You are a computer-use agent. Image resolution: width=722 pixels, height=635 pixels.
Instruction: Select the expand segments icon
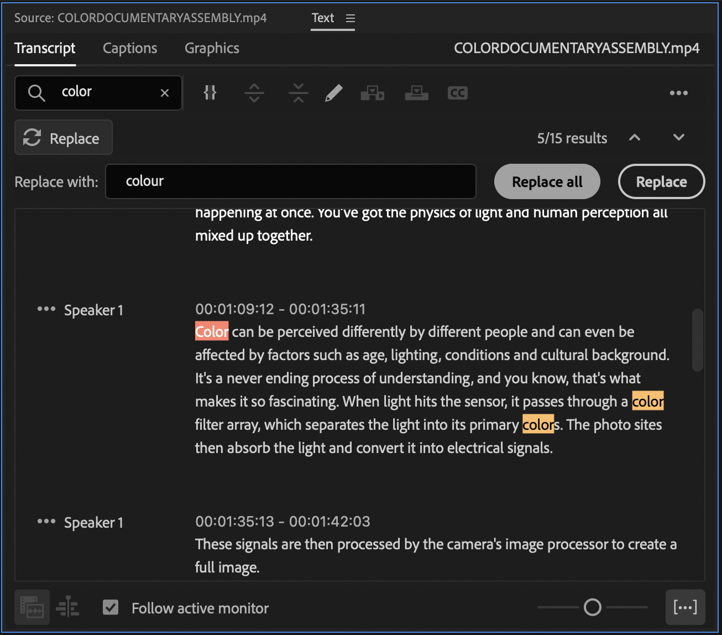coord(254,92)
